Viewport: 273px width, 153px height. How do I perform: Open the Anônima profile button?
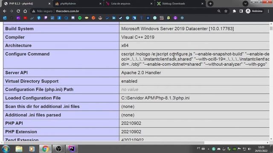254,11
